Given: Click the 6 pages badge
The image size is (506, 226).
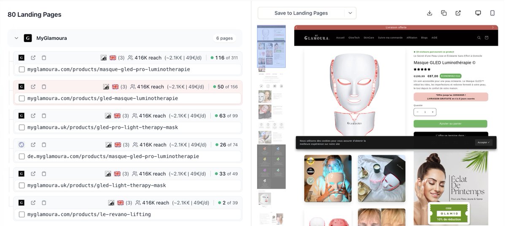Looking at the screenshot, I should (225, 38).
